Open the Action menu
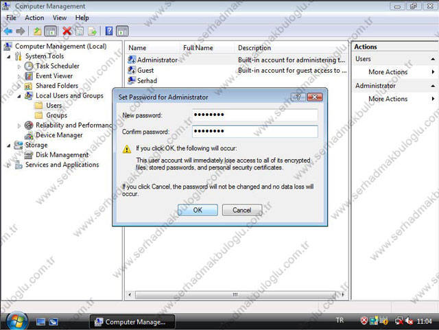 [x=34, y=18]
